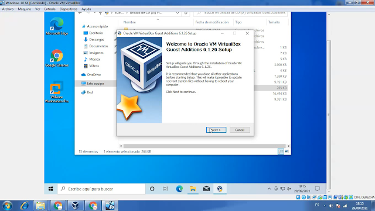
Task: Show hidden icons in host tray
Action: click(325, 206)
